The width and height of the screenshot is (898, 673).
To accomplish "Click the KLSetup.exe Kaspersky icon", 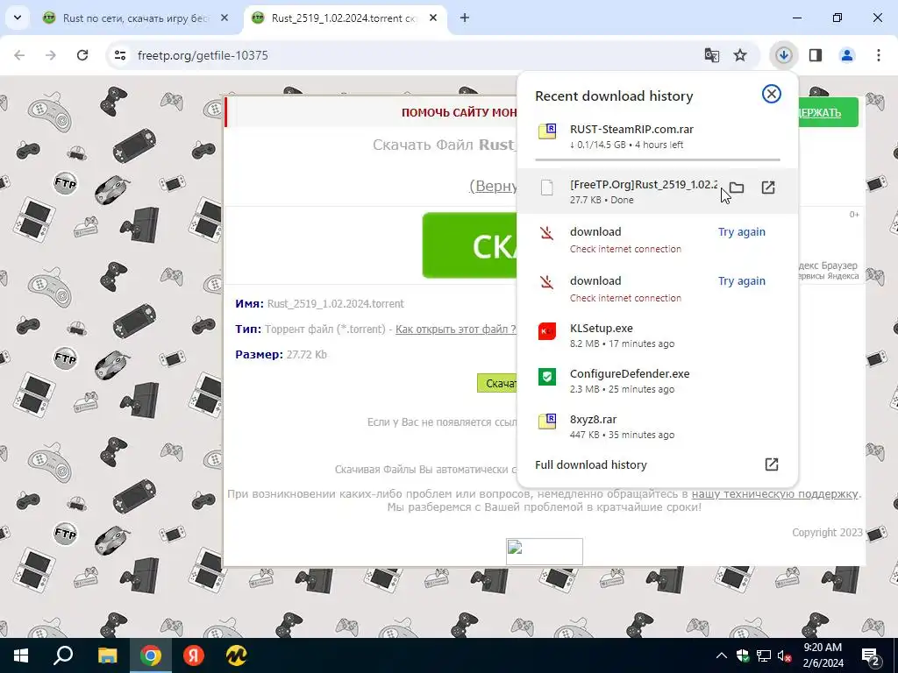I will (x=547, y=330).
